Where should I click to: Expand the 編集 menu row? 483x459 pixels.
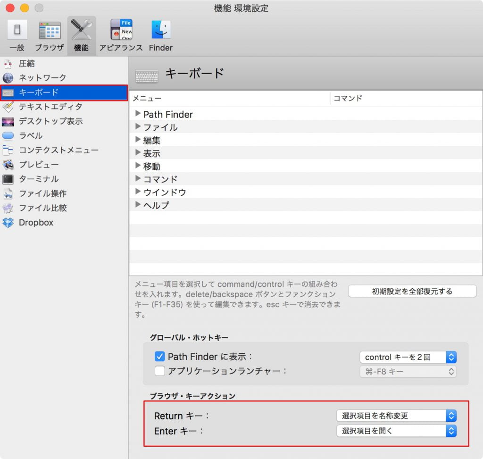click(x=138, y=140)
